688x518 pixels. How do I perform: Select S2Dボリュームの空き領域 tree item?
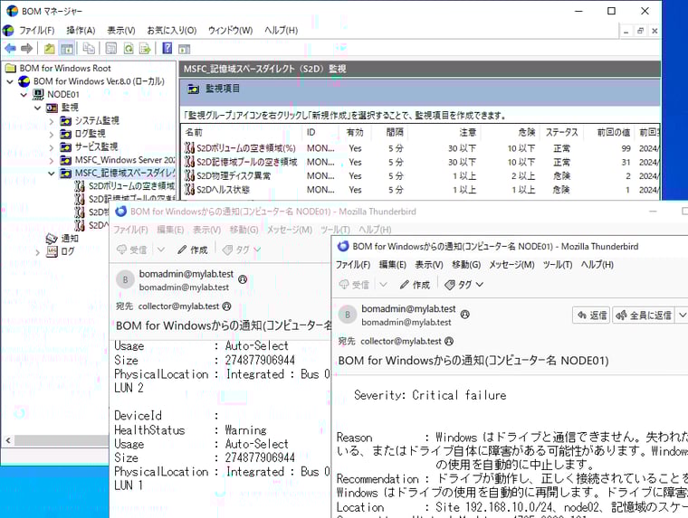point(131,186)
